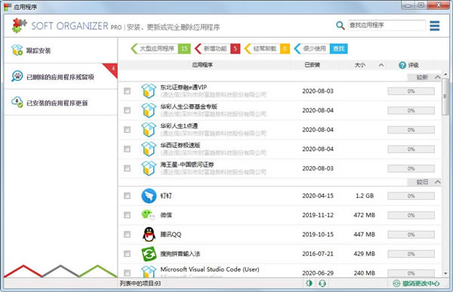453x292 pixels.
Task: Click the 评级 help question-mark icon
Action: [x=402, y=66]
